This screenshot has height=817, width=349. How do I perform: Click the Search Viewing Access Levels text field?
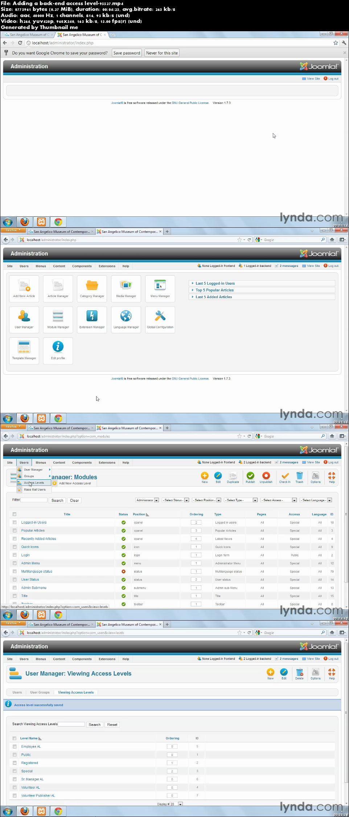point(71,724)
